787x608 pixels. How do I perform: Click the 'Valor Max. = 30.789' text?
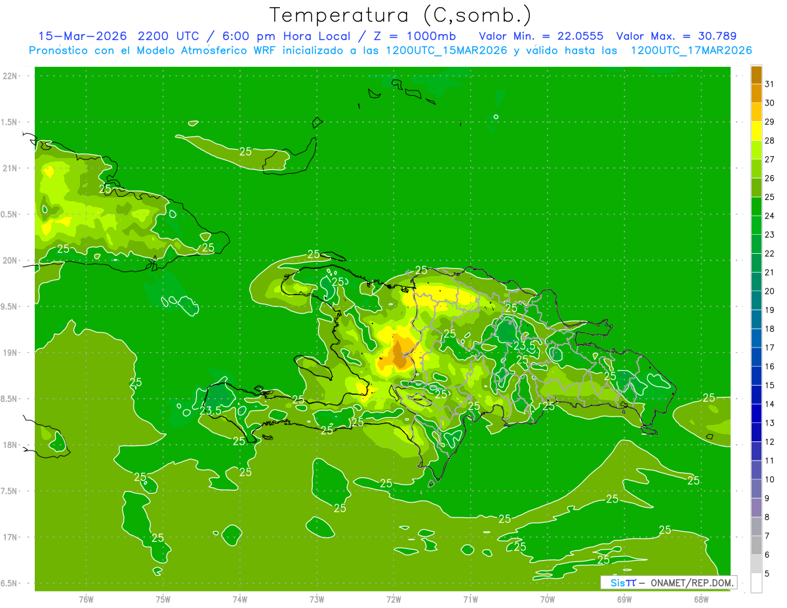676,36
